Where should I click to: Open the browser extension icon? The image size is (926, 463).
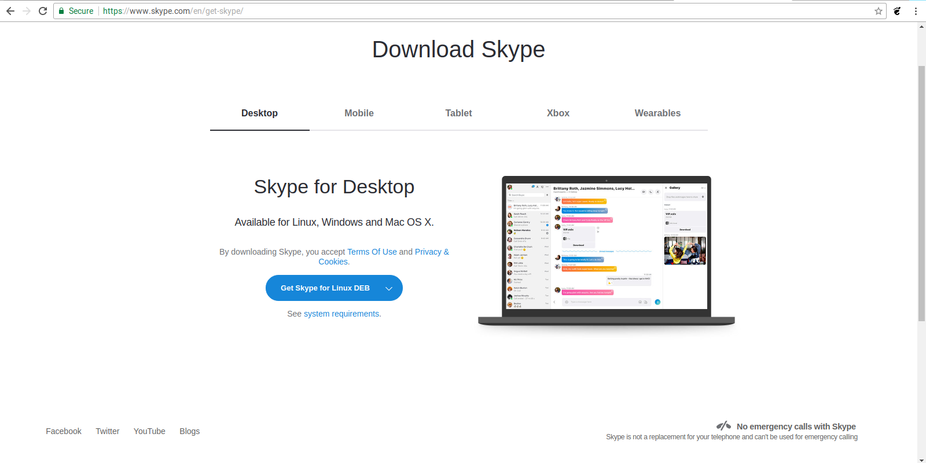(897, 11)
